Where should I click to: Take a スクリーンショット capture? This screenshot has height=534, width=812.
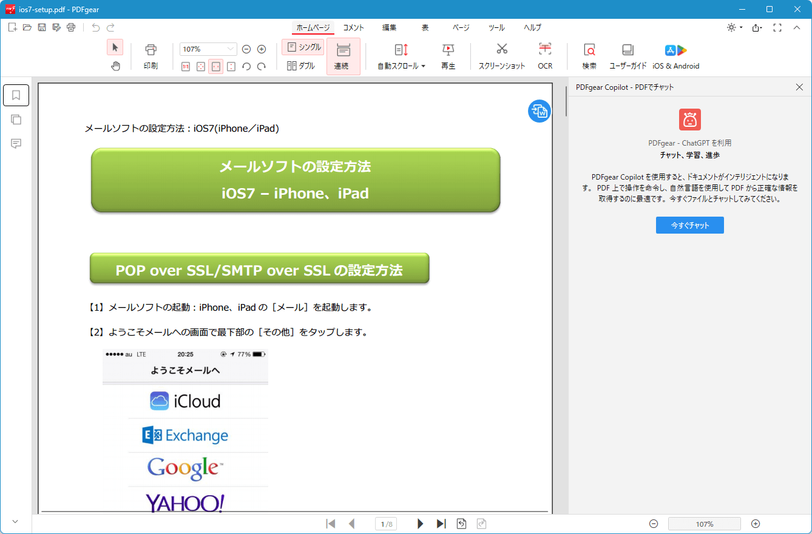click(x=502, y=56)
